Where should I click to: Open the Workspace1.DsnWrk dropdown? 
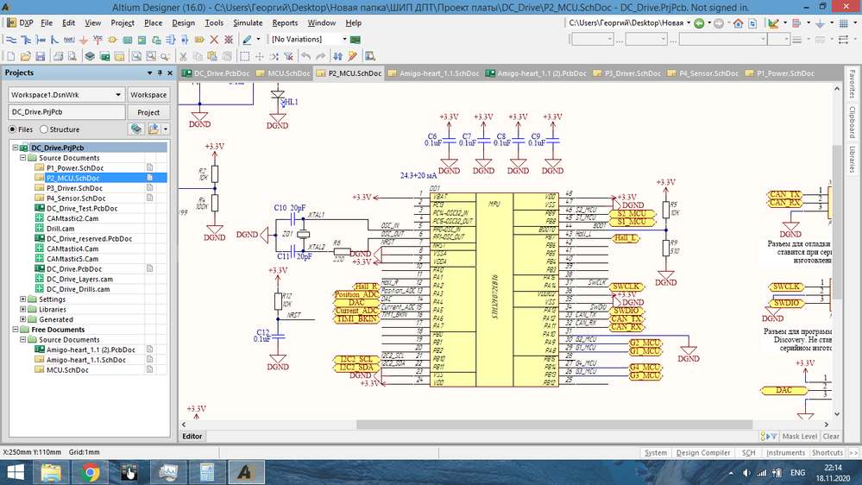pos(118,94)
